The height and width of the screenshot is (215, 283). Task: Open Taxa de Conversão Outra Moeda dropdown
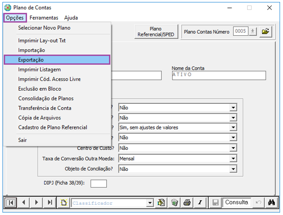(233, 159)
